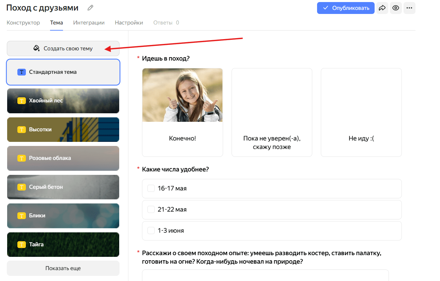Click the question text Какие числа удобнее?
Screen dimensions: 440x281
(x=175, y=169)
